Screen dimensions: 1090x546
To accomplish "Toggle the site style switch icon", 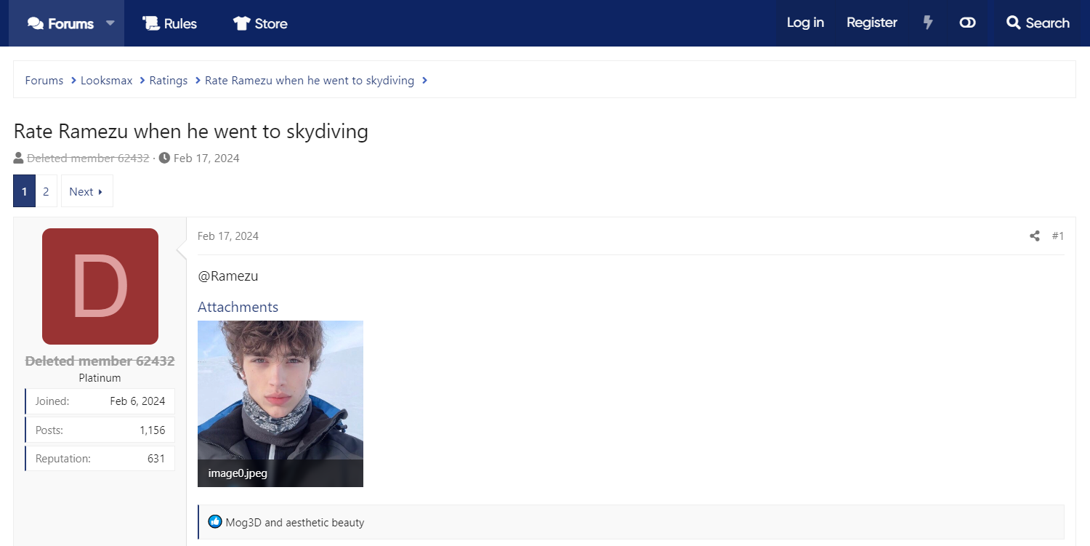I will click(x=967, y=23).
